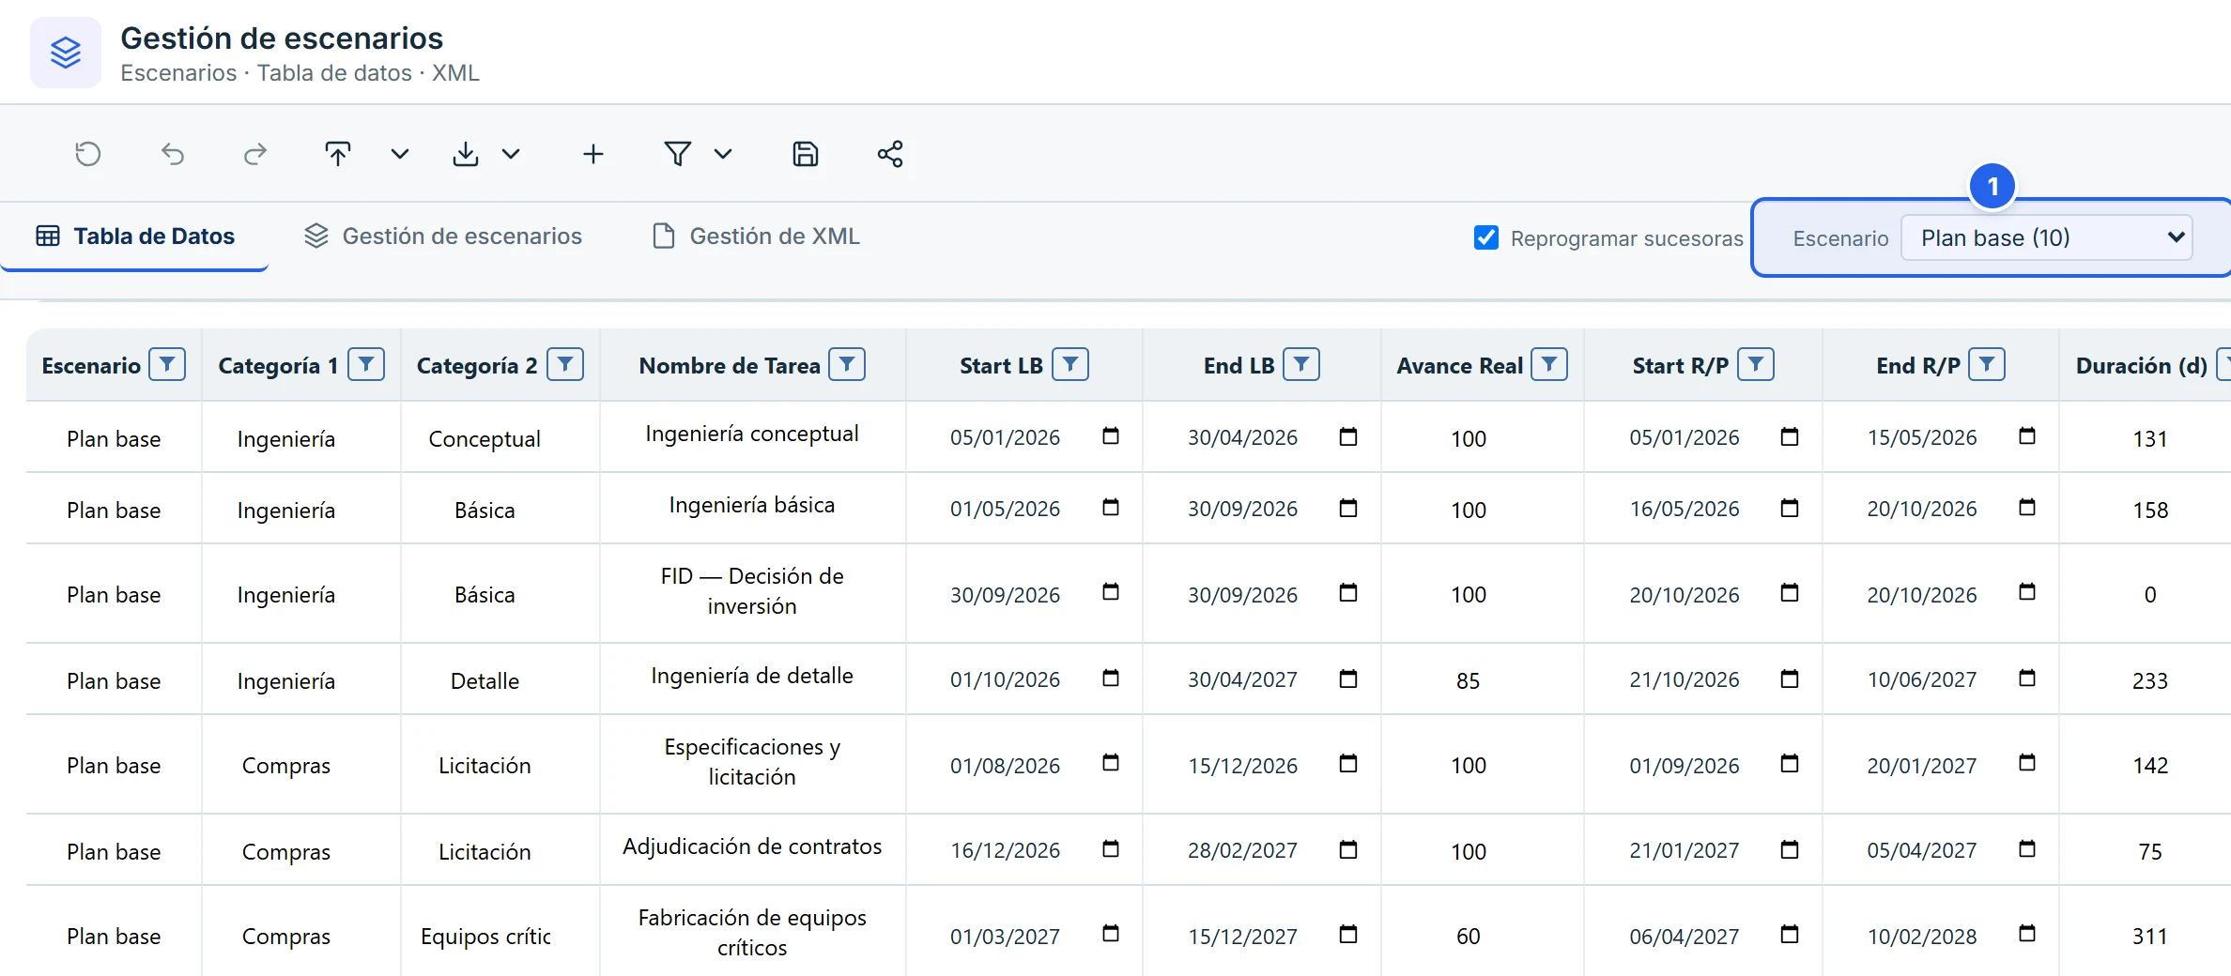Image resolution: width=2231 pixels, height=976 pixels.
Task: Filter the End LB column
Action: click(x=1301, y=364)
